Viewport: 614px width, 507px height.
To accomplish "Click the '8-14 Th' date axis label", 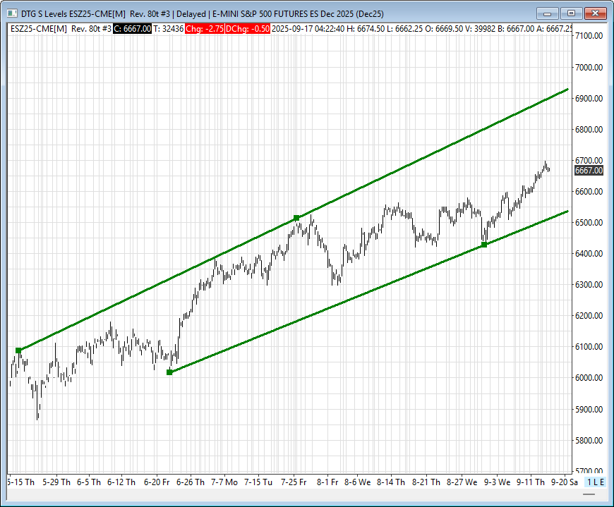I will point(391,482).
